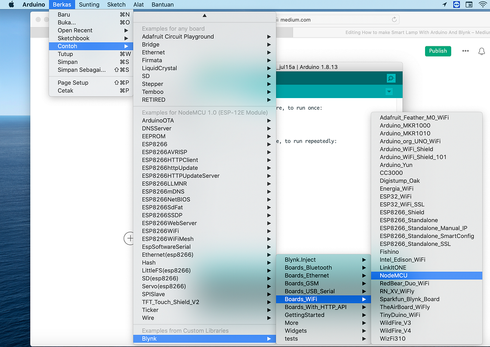Click the Medium notifications bell icon
This screenshot has height=347, width=490.
[x=482, y=51]
